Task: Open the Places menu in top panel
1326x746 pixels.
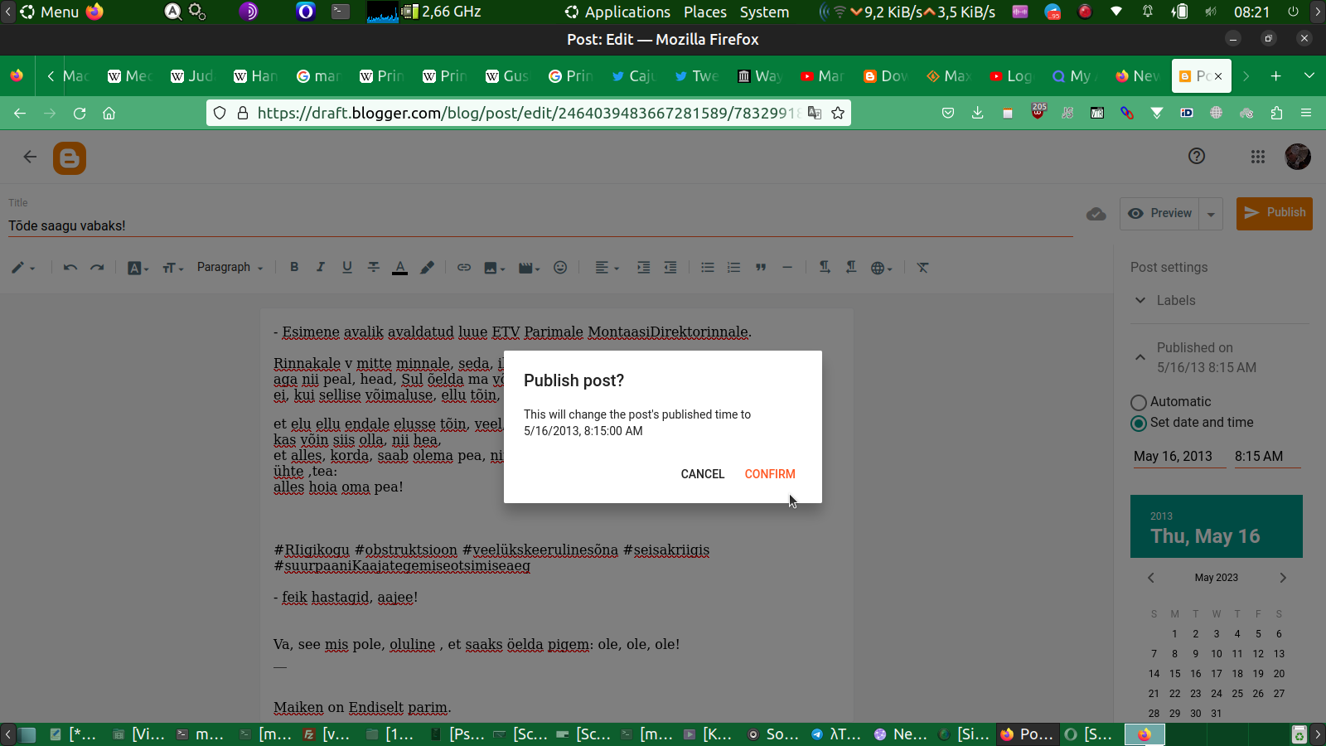Action: coord(705,12)
